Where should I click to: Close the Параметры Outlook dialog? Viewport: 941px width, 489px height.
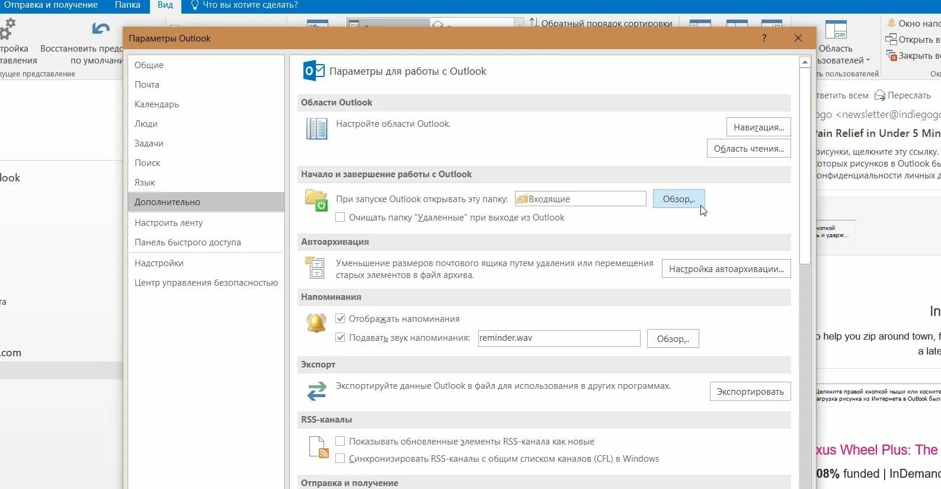tap(798, 38)
